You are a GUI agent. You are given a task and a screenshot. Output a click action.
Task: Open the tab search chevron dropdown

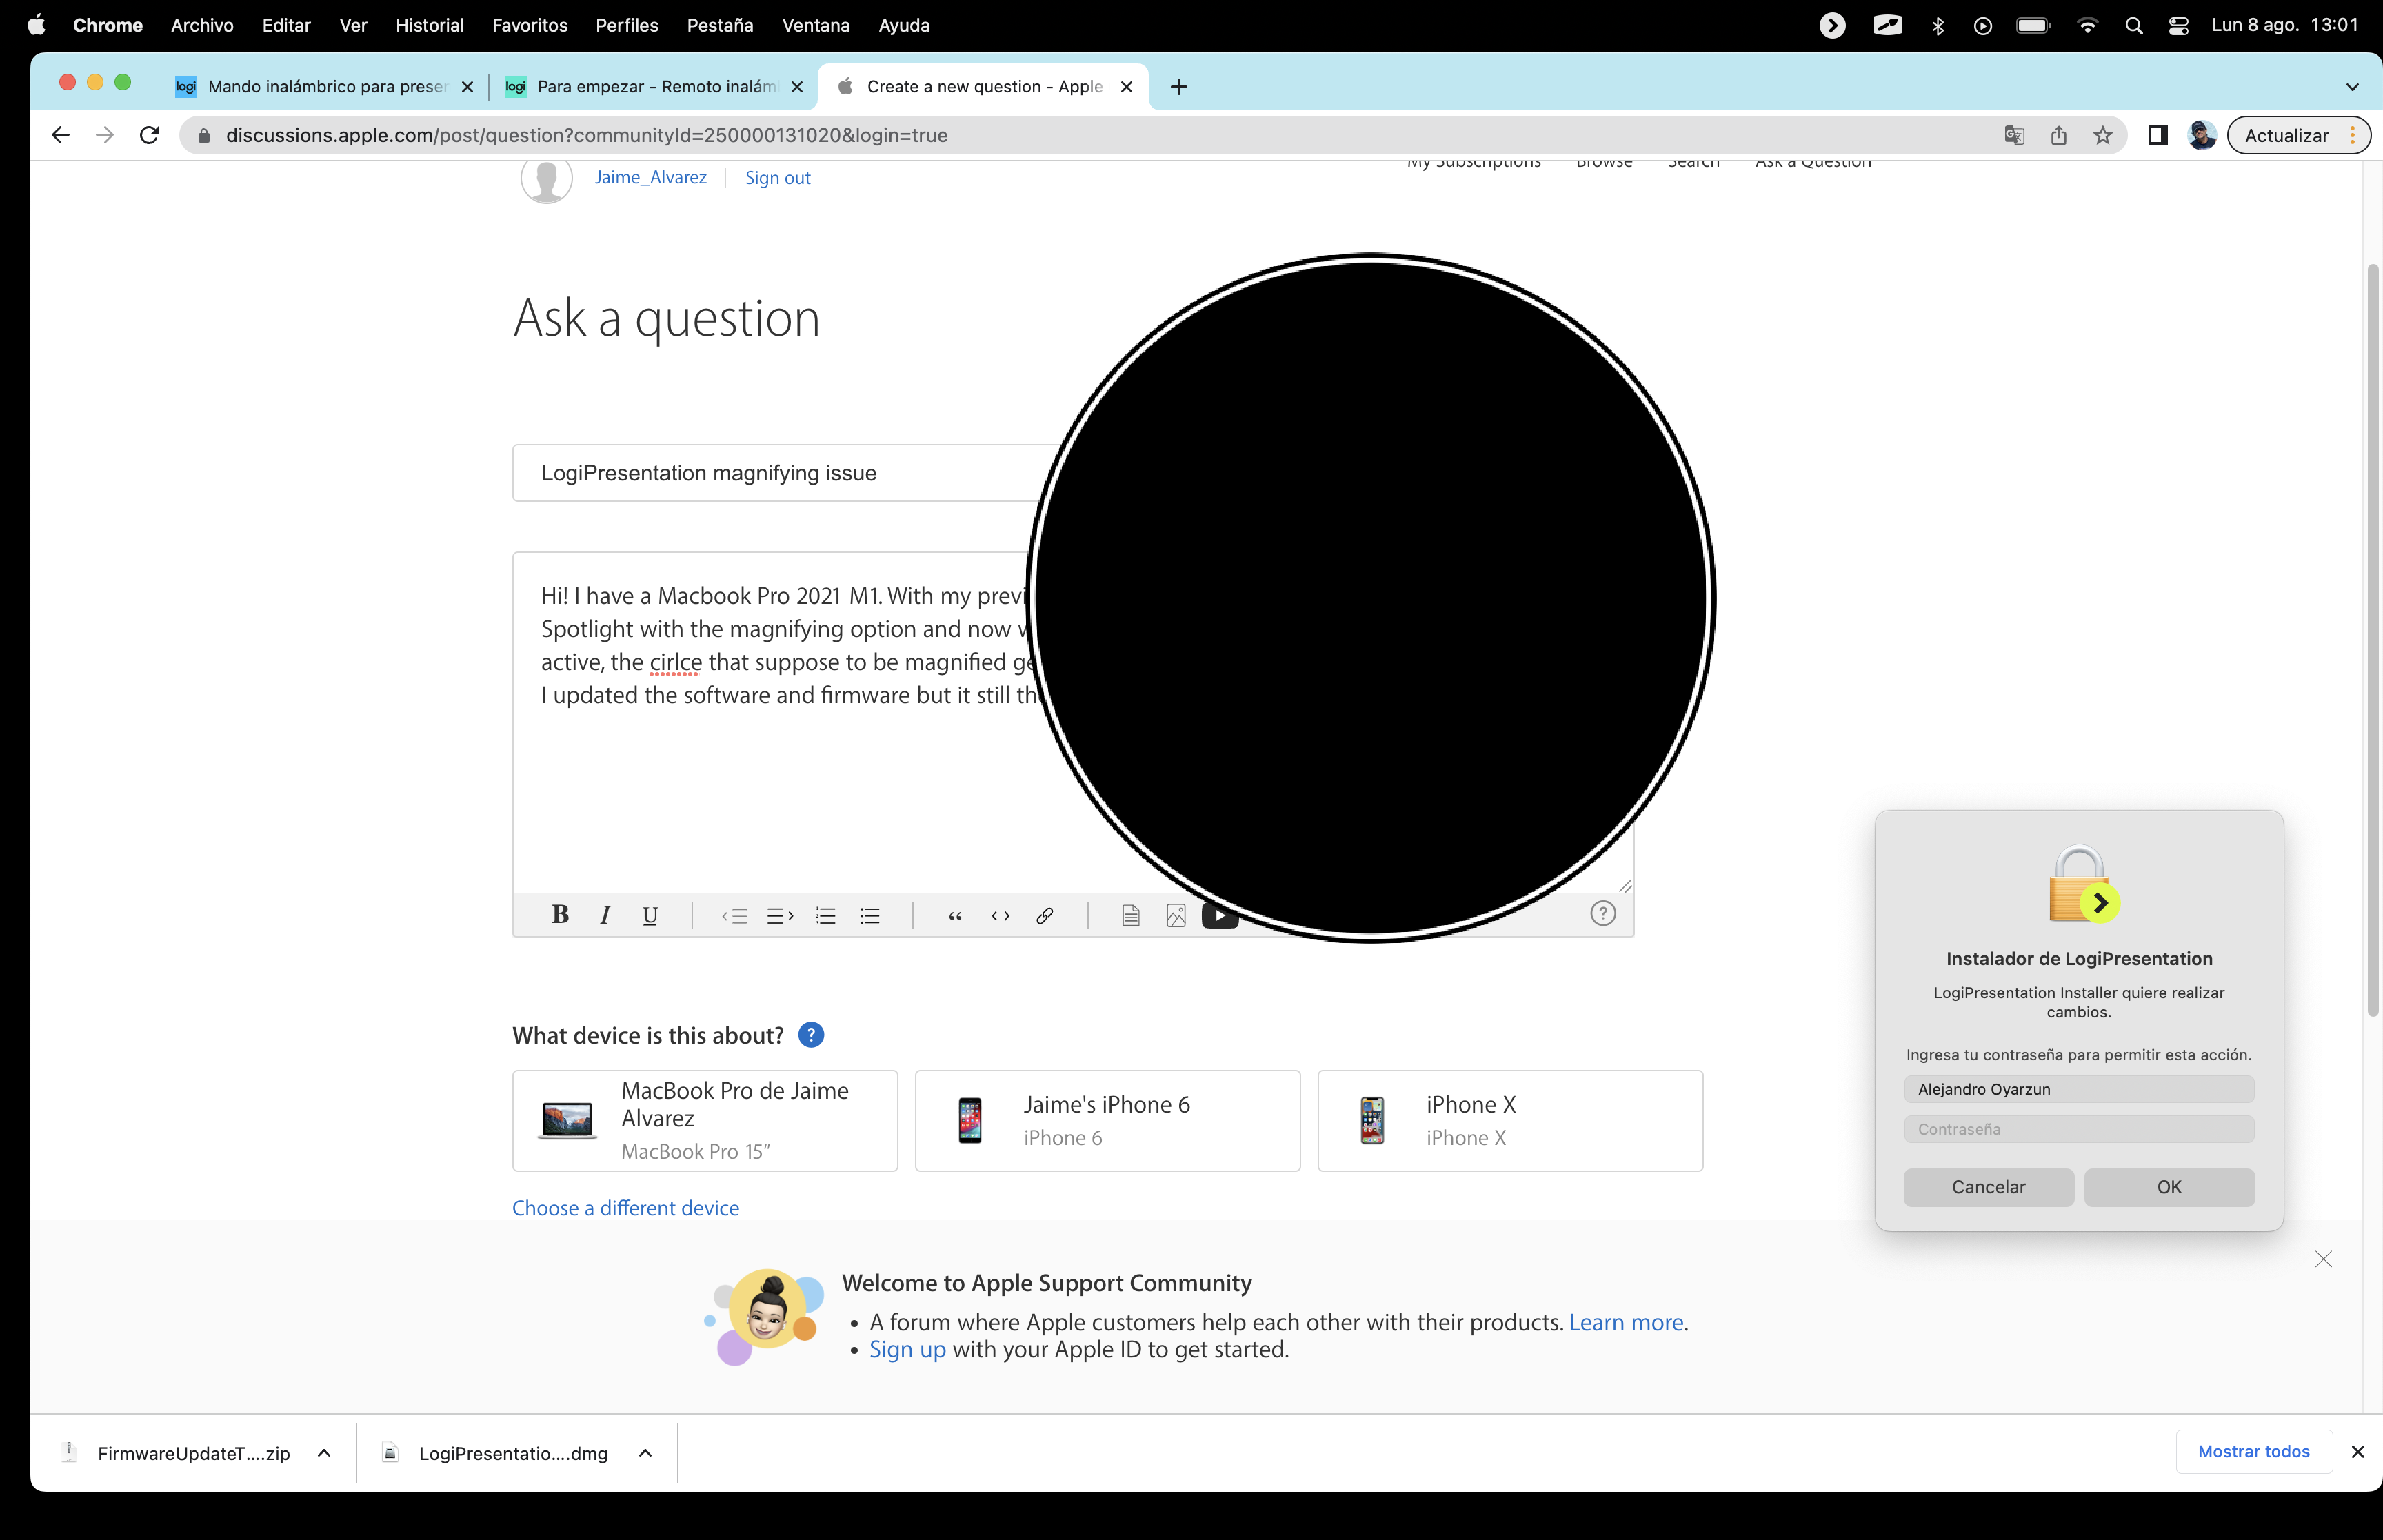(x=2352, y=87)
